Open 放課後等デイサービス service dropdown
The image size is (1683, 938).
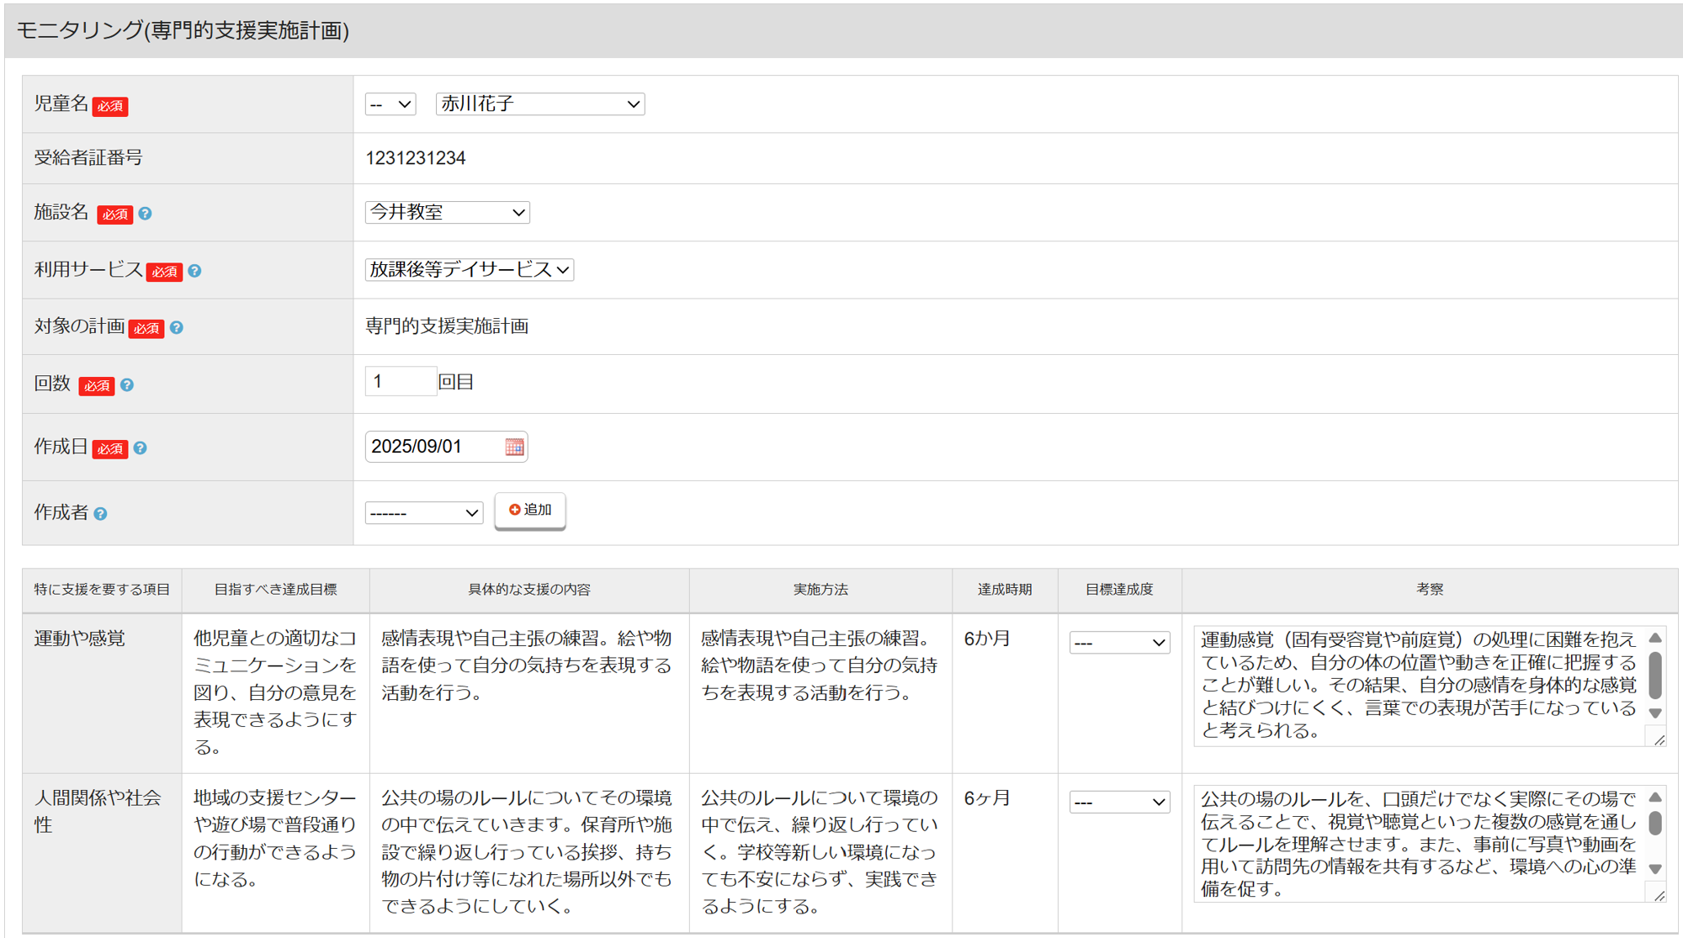(469, 269)
